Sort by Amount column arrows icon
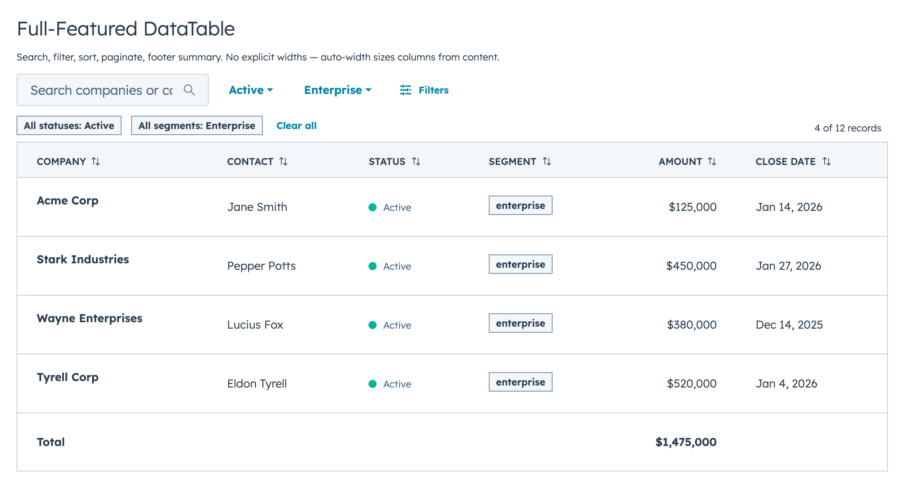This screenshot has width=913, height=496. point(712,161)
